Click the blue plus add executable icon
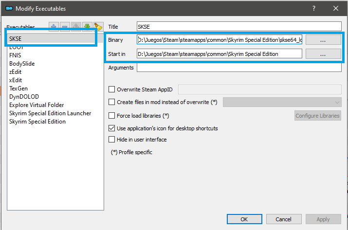 54,26
